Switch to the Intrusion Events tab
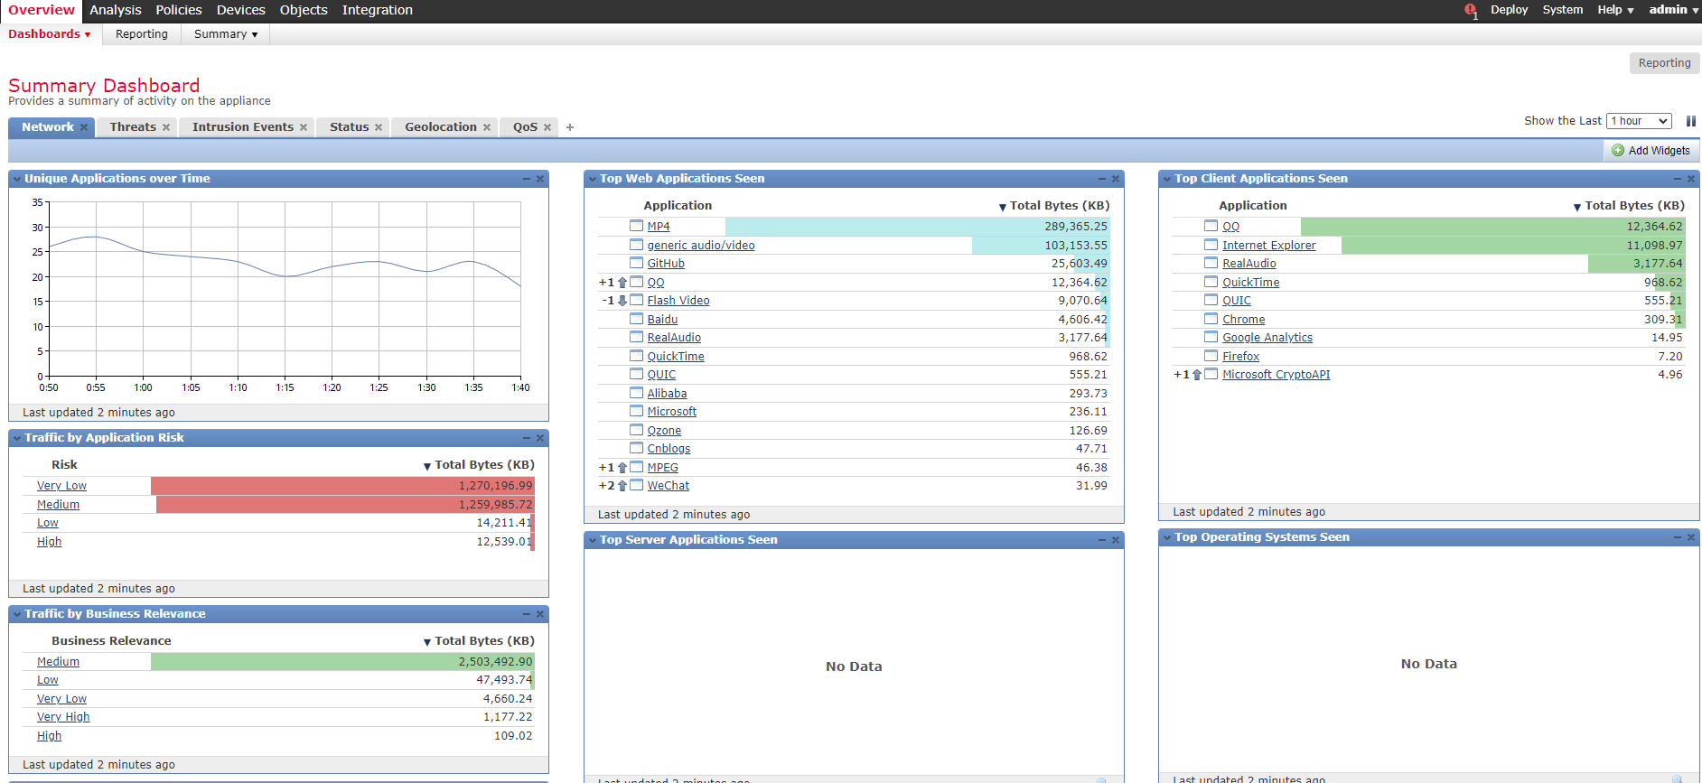Viewport: 1702px width, 783px height. point(242,127)
